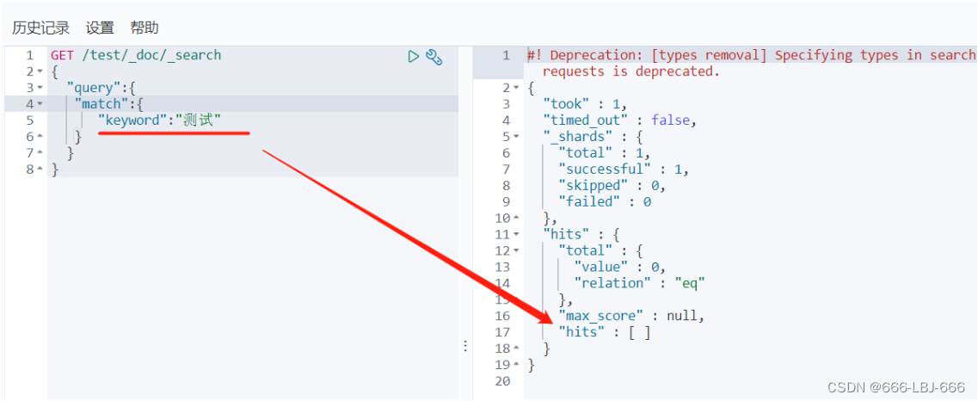Click the pane divider drag handle

(x=465, y=346)
